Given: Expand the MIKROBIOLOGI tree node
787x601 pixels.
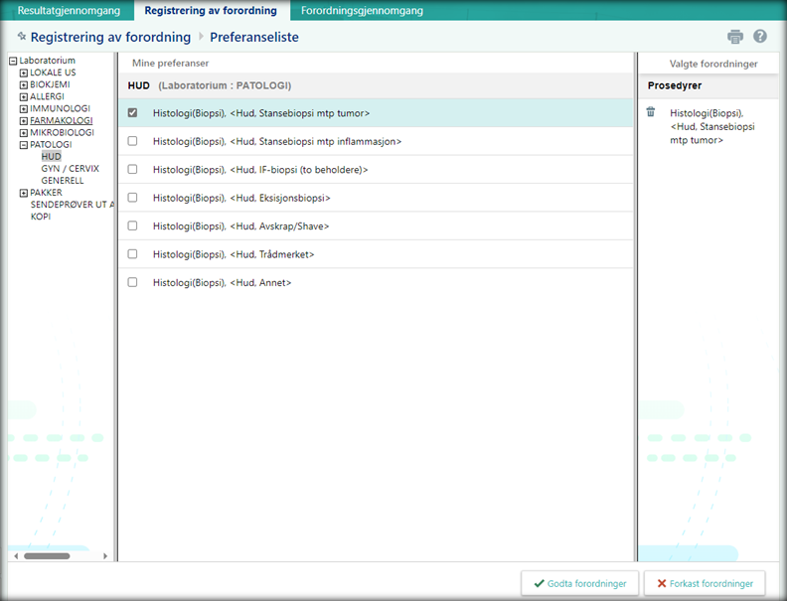Looking at the screenshot, I should coord(24,133).
